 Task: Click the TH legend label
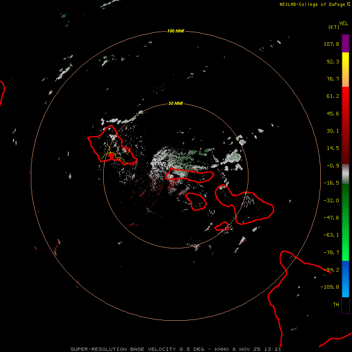coord(336,305)
